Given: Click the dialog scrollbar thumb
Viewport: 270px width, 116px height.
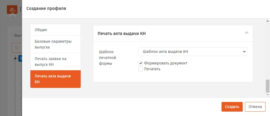Looking at the screenshot, I should [268, 86].
